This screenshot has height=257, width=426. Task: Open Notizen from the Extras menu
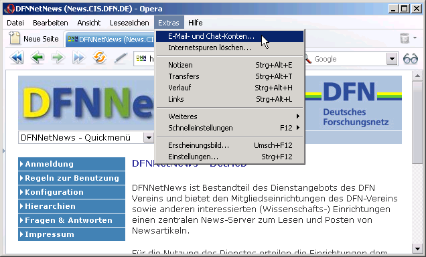[x=230, y=65]
